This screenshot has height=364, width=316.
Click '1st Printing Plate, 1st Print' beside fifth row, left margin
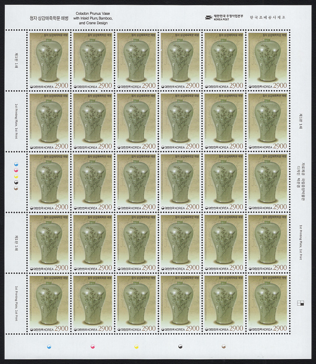click(x=16, y=304)
